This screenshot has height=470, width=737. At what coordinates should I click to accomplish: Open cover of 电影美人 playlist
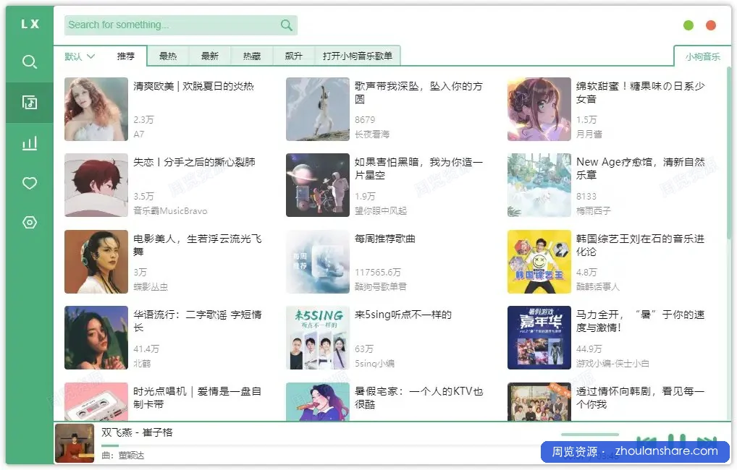tap(96, 262)
